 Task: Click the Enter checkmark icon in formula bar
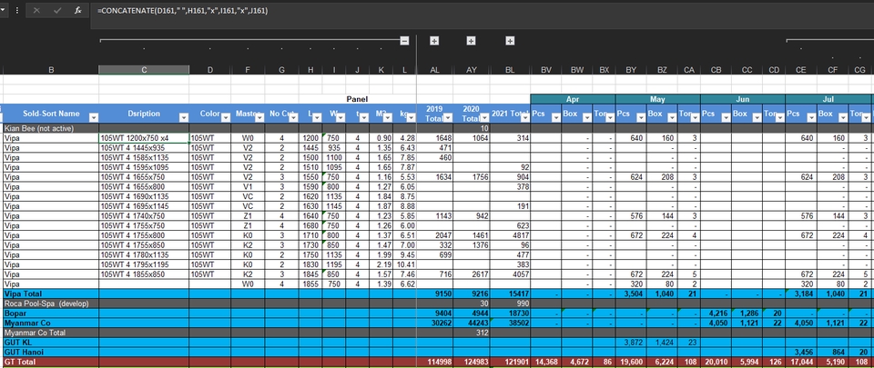57,10
